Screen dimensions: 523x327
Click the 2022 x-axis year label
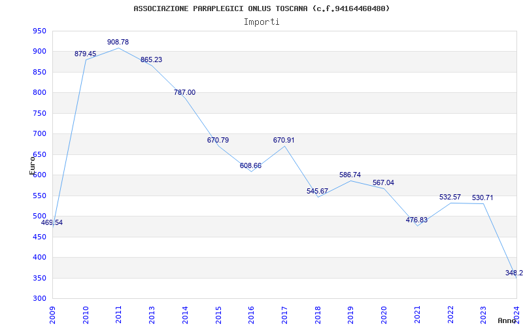click(450, 315)
